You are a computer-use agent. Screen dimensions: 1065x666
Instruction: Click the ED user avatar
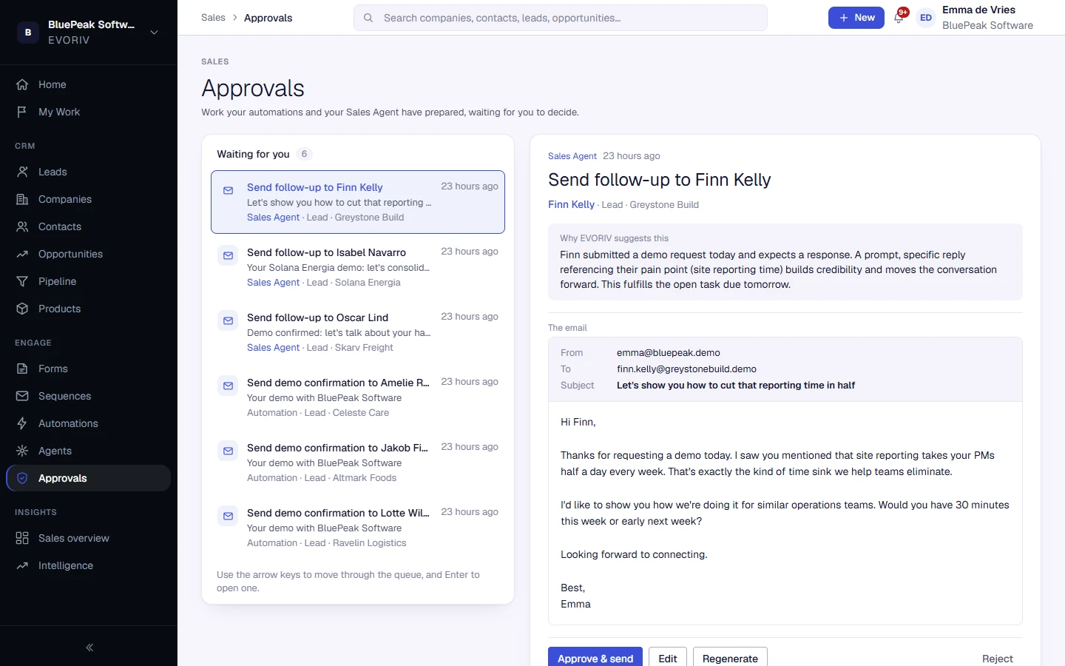(x=926, y=18)
